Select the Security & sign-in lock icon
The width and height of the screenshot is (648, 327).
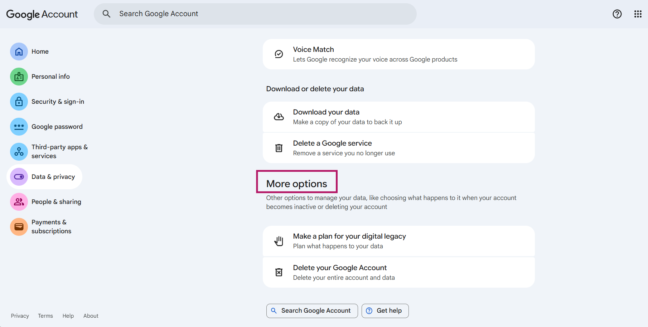[x=19, y=102]
